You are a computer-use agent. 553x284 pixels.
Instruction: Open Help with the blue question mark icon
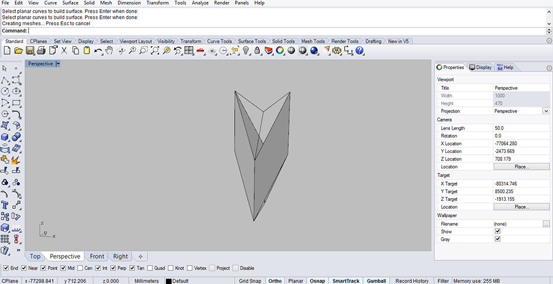pos(359,50)
